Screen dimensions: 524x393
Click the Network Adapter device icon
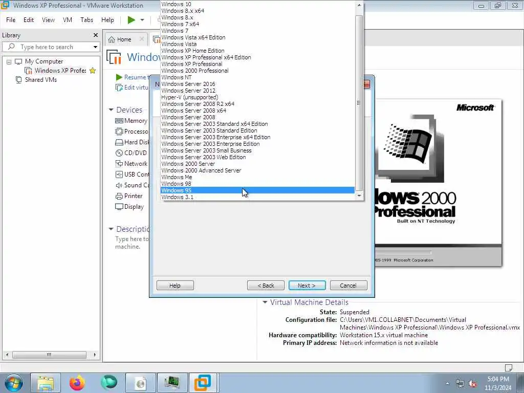pos(119,164)
